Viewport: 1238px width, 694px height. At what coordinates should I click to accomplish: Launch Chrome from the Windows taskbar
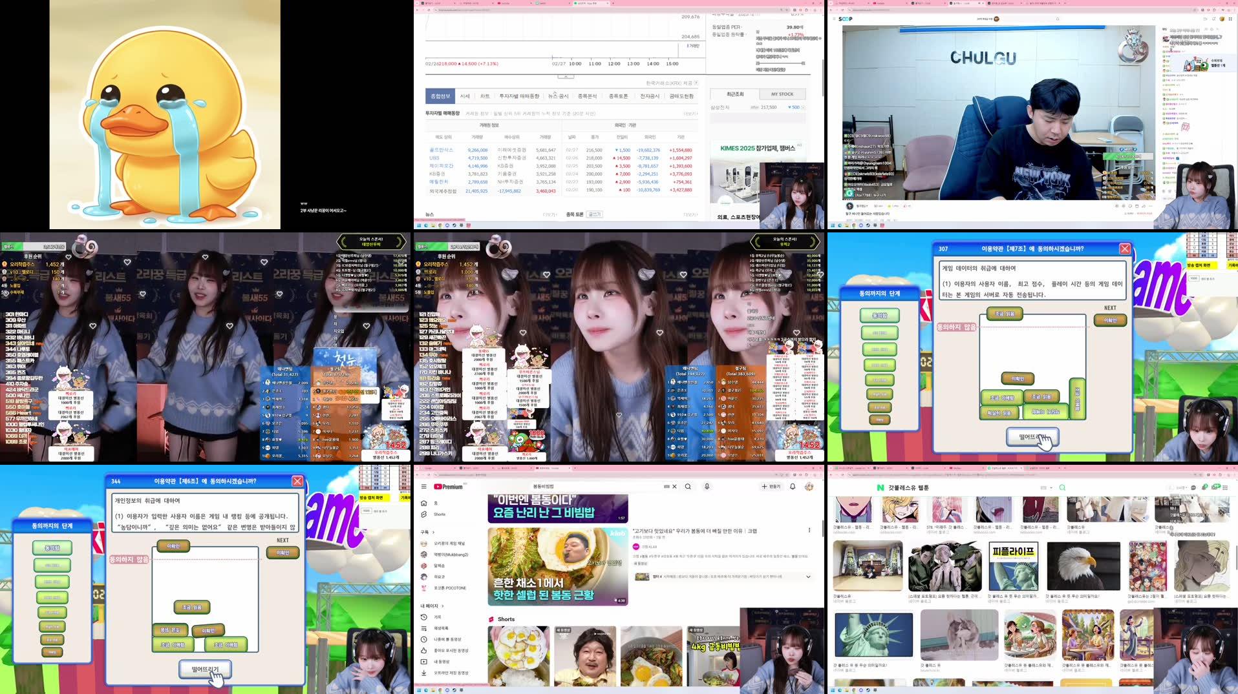point(440,689)
